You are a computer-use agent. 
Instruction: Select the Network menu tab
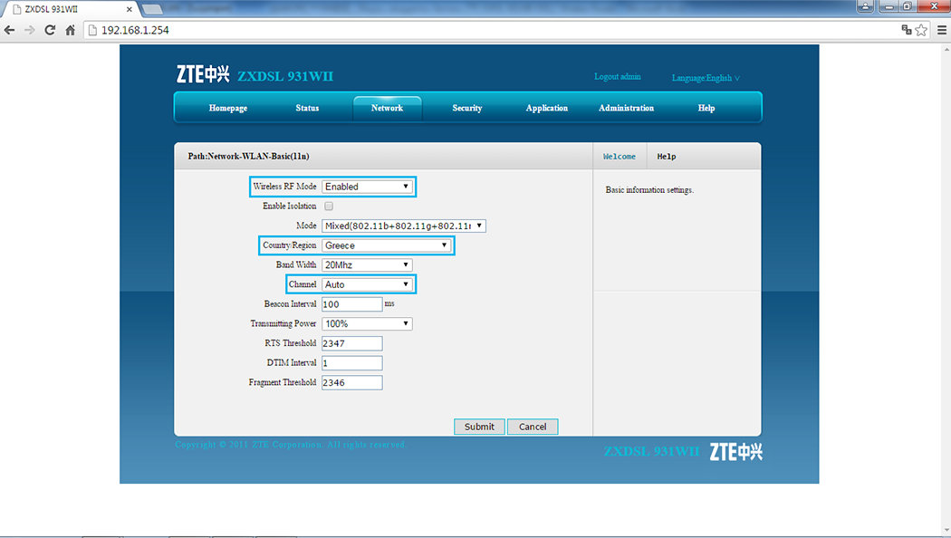pyautogui.click(x=387, y=108)
